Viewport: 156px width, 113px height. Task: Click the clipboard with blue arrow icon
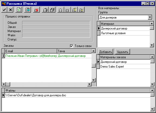(28, 10)
